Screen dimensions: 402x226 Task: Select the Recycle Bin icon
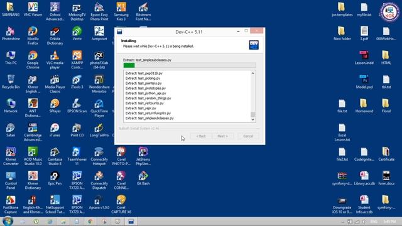[11, 82]
